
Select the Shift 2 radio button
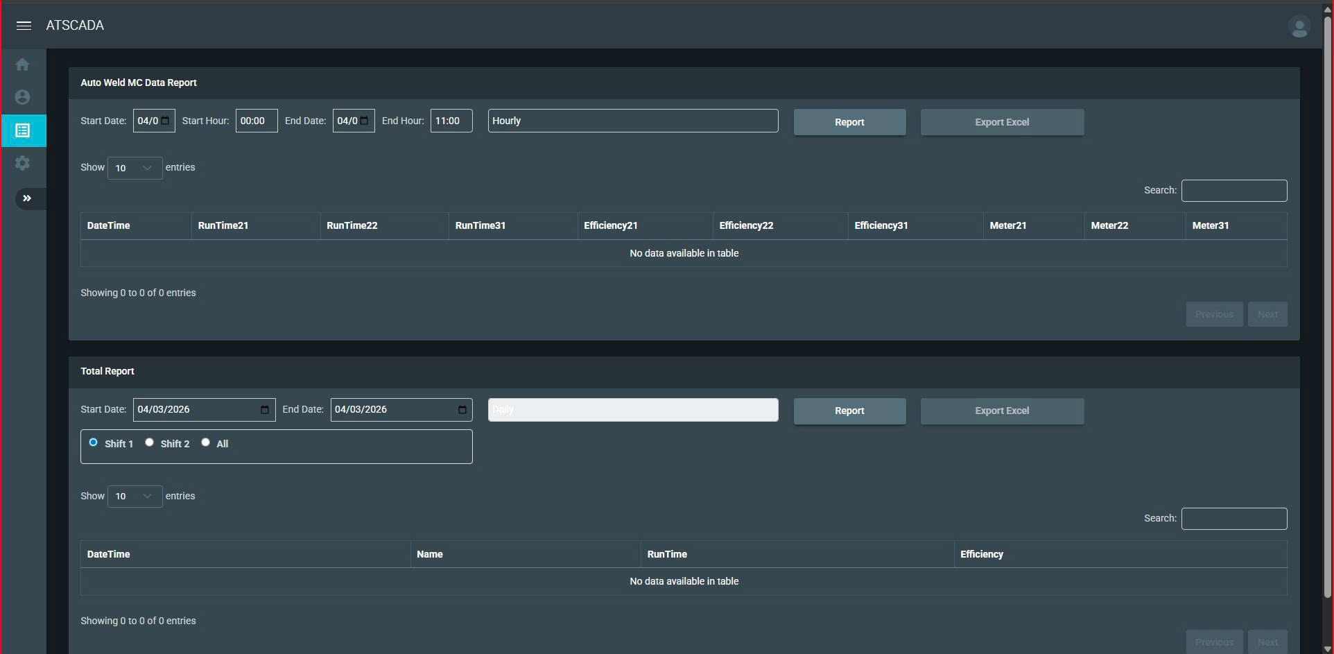coord(149,442)
